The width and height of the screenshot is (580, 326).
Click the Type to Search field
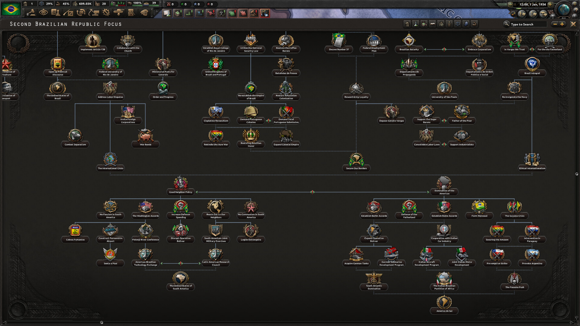527,24
